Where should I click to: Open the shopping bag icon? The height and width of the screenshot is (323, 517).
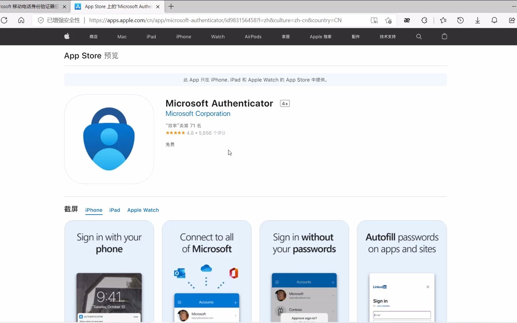pyautogui.click(x=444, y=36)
